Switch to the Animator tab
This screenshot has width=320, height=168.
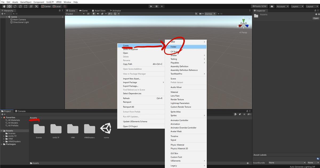click(x=115, y=11)
